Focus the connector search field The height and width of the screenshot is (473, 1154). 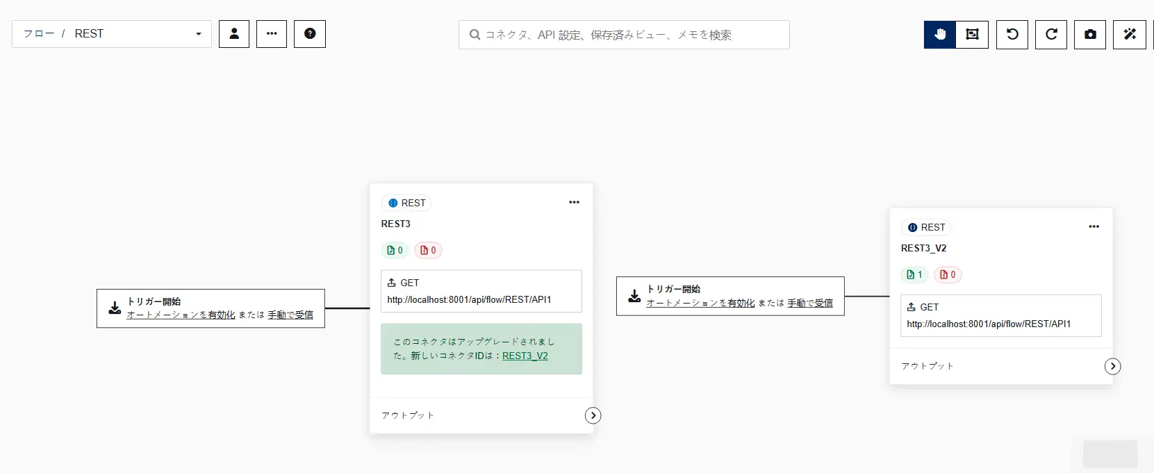click(x=624, y=35)
